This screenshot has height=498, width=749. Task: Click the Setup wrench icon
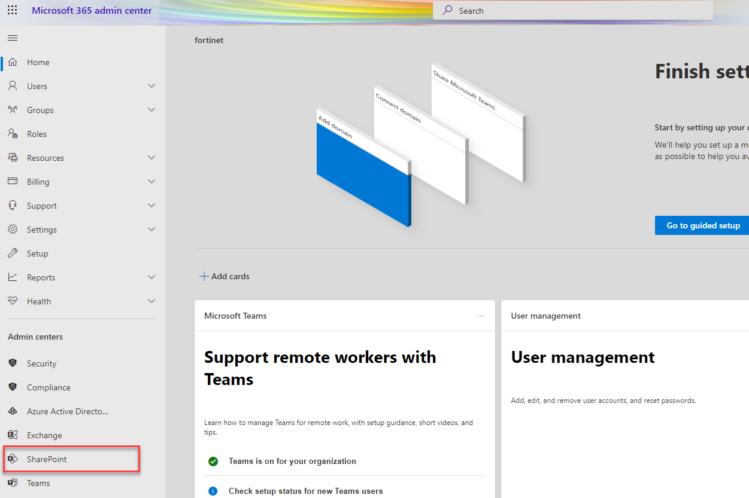[13, 253]
